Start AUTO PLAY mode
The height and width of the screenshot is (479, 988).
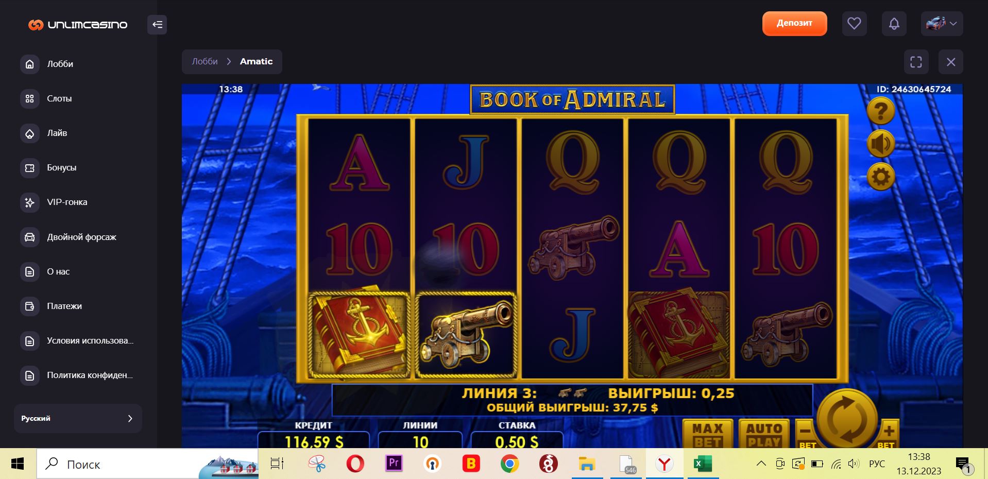click(x=764, y=434)
